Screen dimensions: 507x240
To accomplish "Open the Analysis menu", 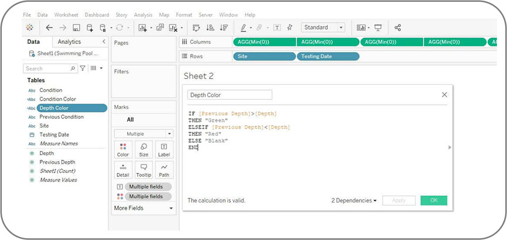I will tap(143, 15).
